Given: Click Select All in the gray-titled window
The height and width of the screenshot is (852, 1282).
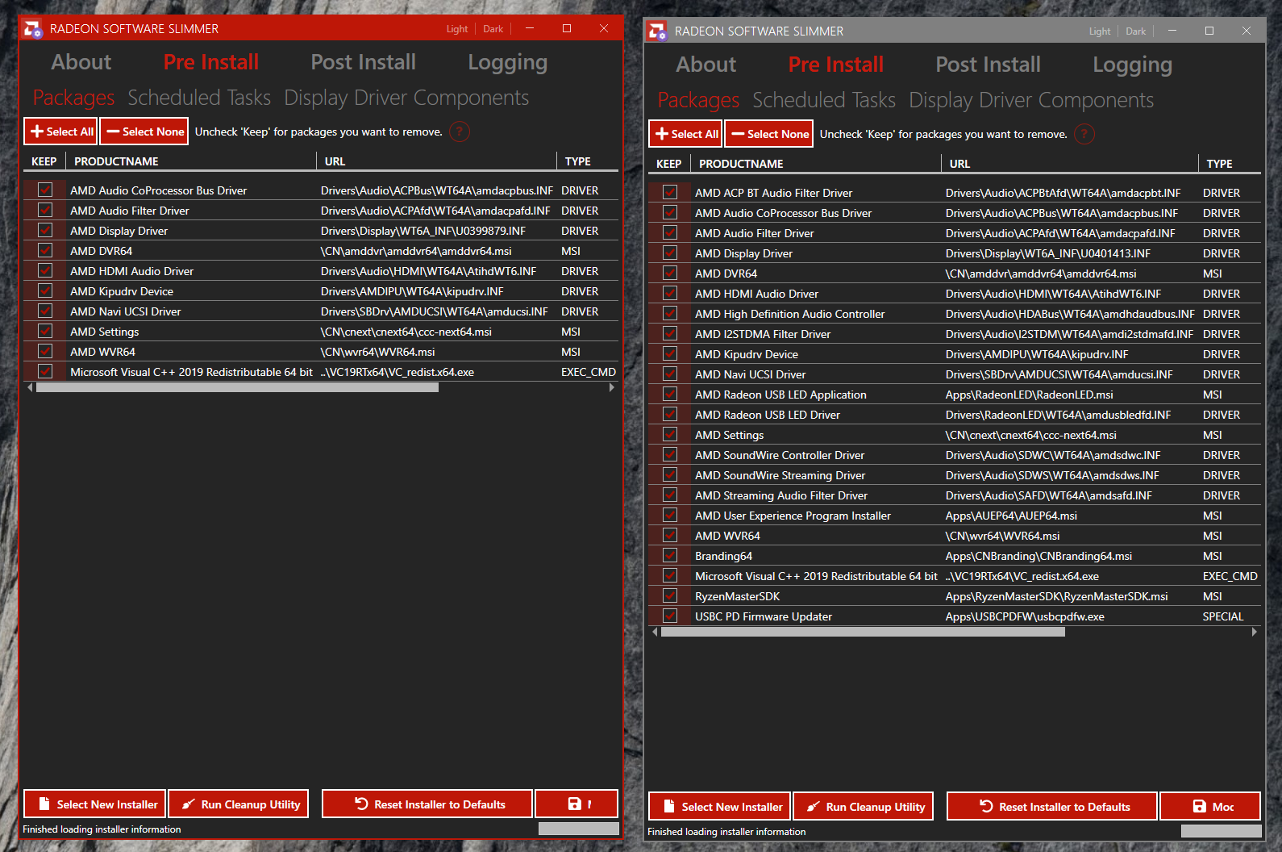Looking at the screenshot, I should [x=686, y=134].
